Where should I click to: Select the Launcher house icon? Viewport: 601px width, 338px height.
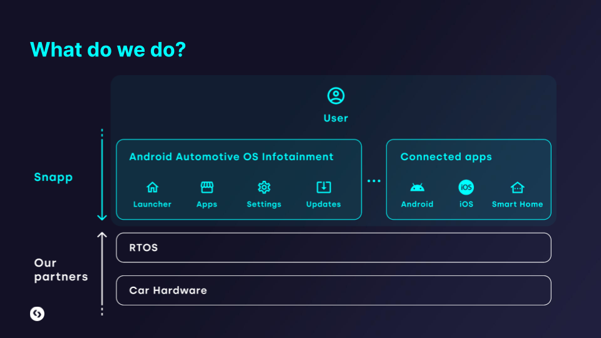coord(153,187)
